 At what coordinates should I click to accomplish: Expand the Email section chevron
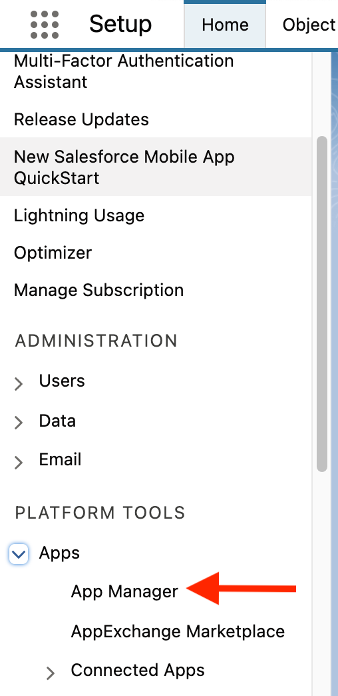[19, 462]
